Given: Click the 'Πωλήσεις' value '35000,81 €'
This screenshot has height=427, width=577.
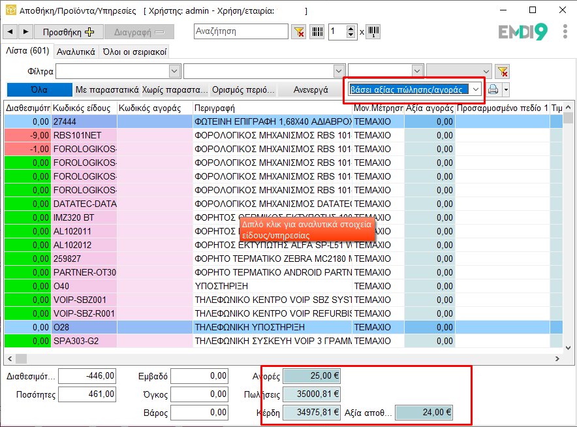Looking at the screenshot, I should coord(311,394).
